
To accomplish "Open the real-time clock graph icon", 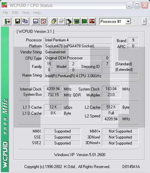I will point(36,22).
